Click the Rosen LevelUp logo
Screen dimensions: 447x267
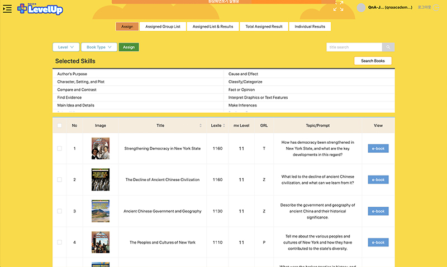[x=40, y=8]
